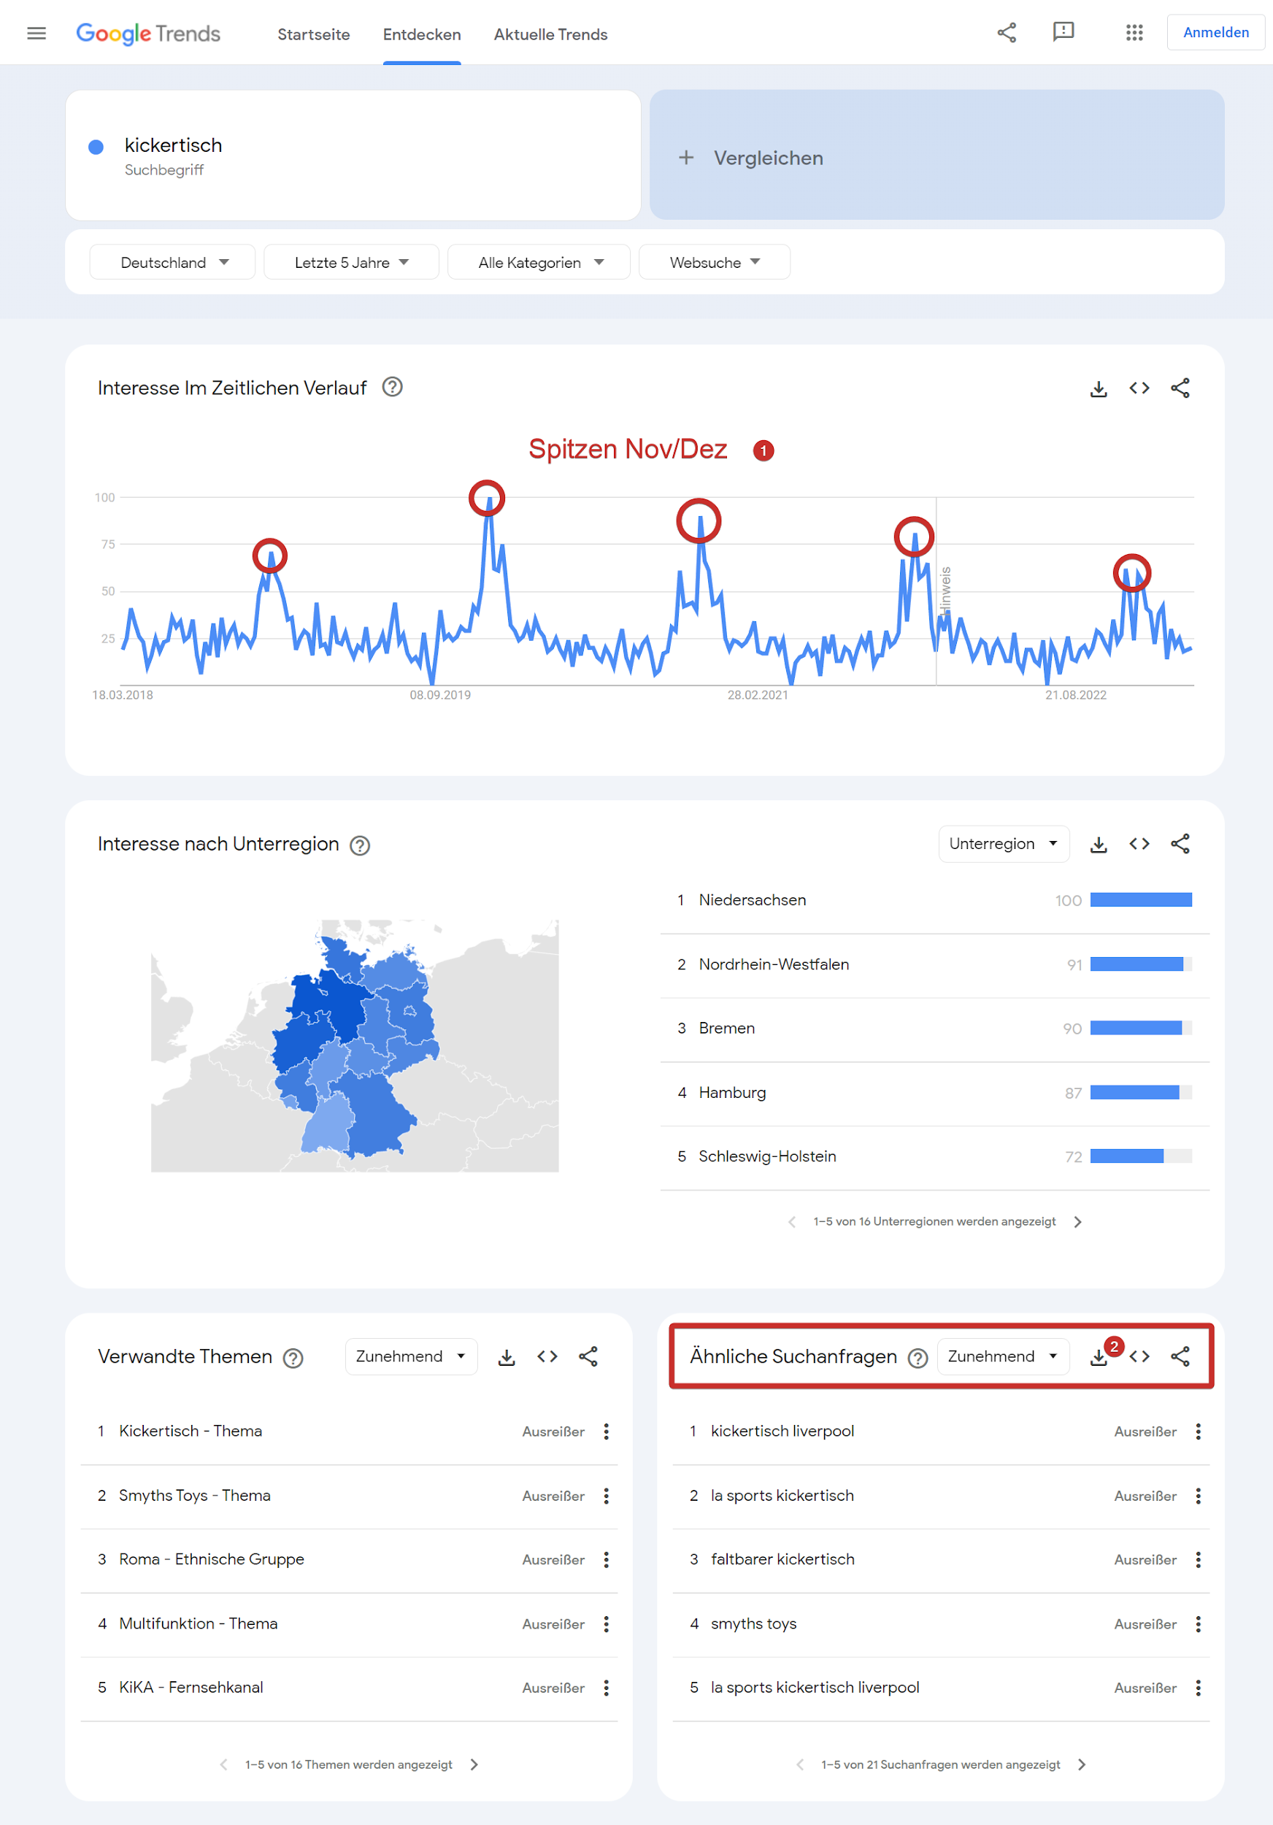Download the subregion interest data
The image size is (1273, 1825).
click(1098, 844)
